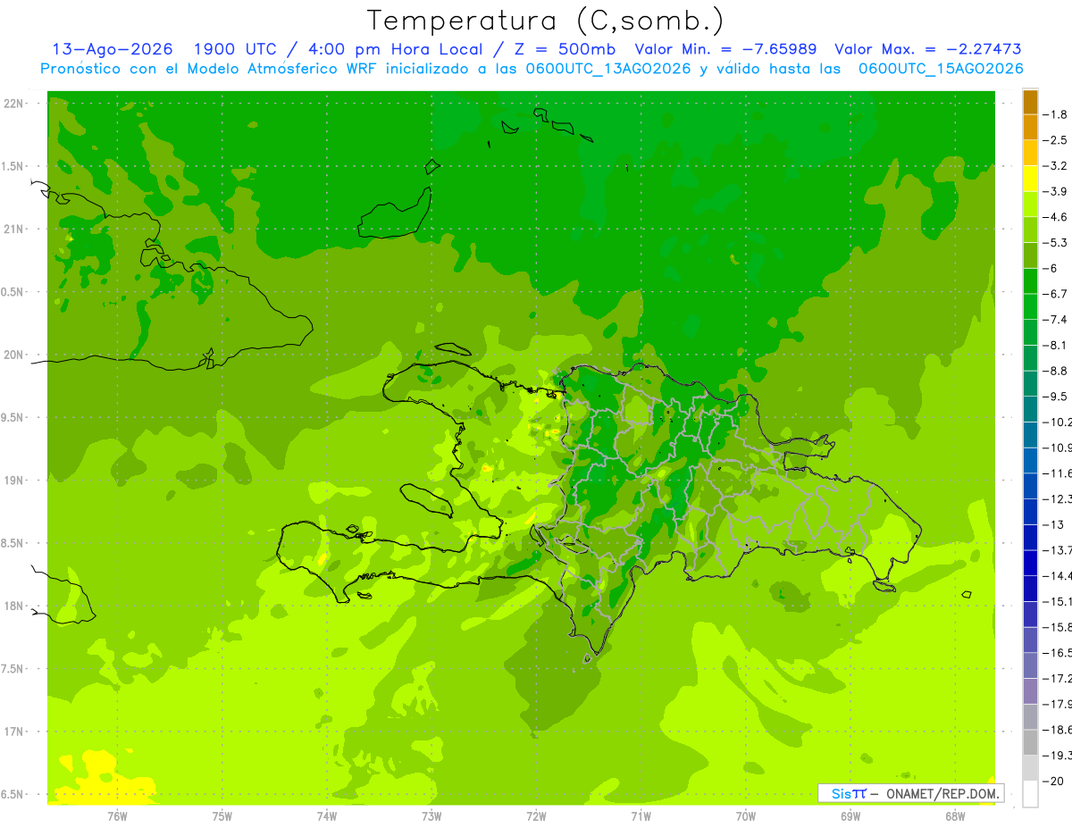Click the -7.4 colorbar label

1057,320
